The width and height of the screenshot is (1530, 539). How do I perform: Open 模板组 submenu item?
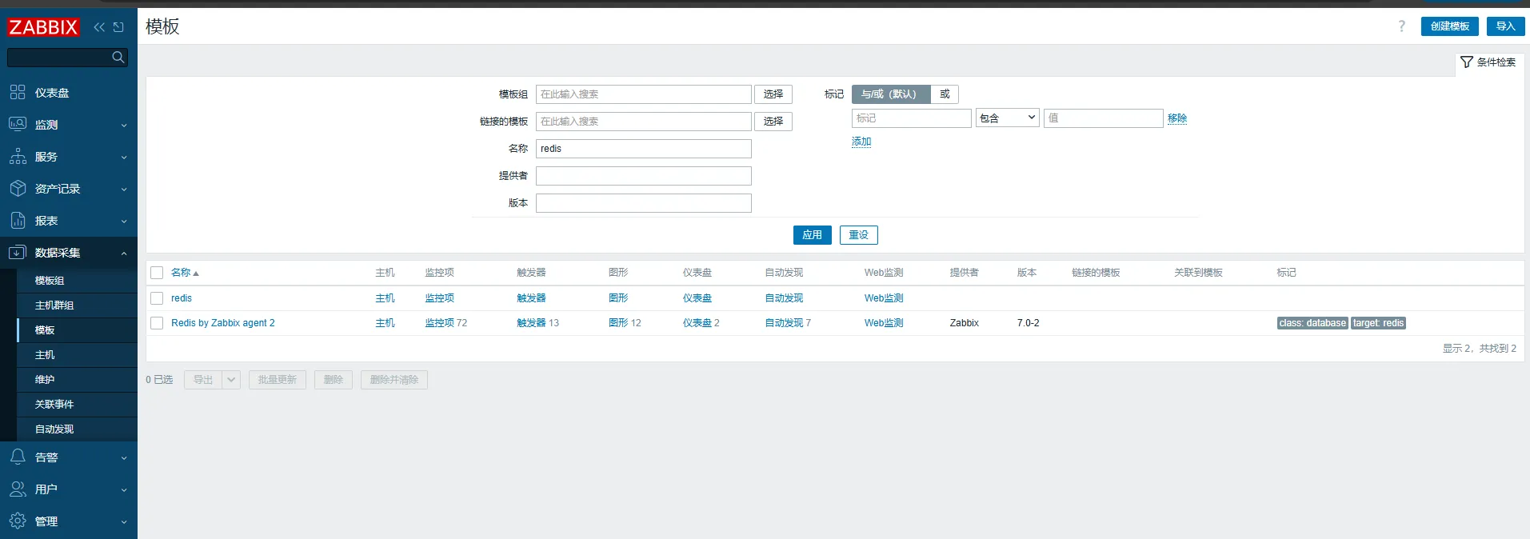(x=77, y=281)
